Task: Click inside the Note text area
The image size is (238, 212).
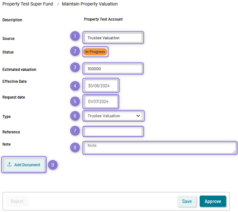Action: pyautogui.click(x=160, y=148)
